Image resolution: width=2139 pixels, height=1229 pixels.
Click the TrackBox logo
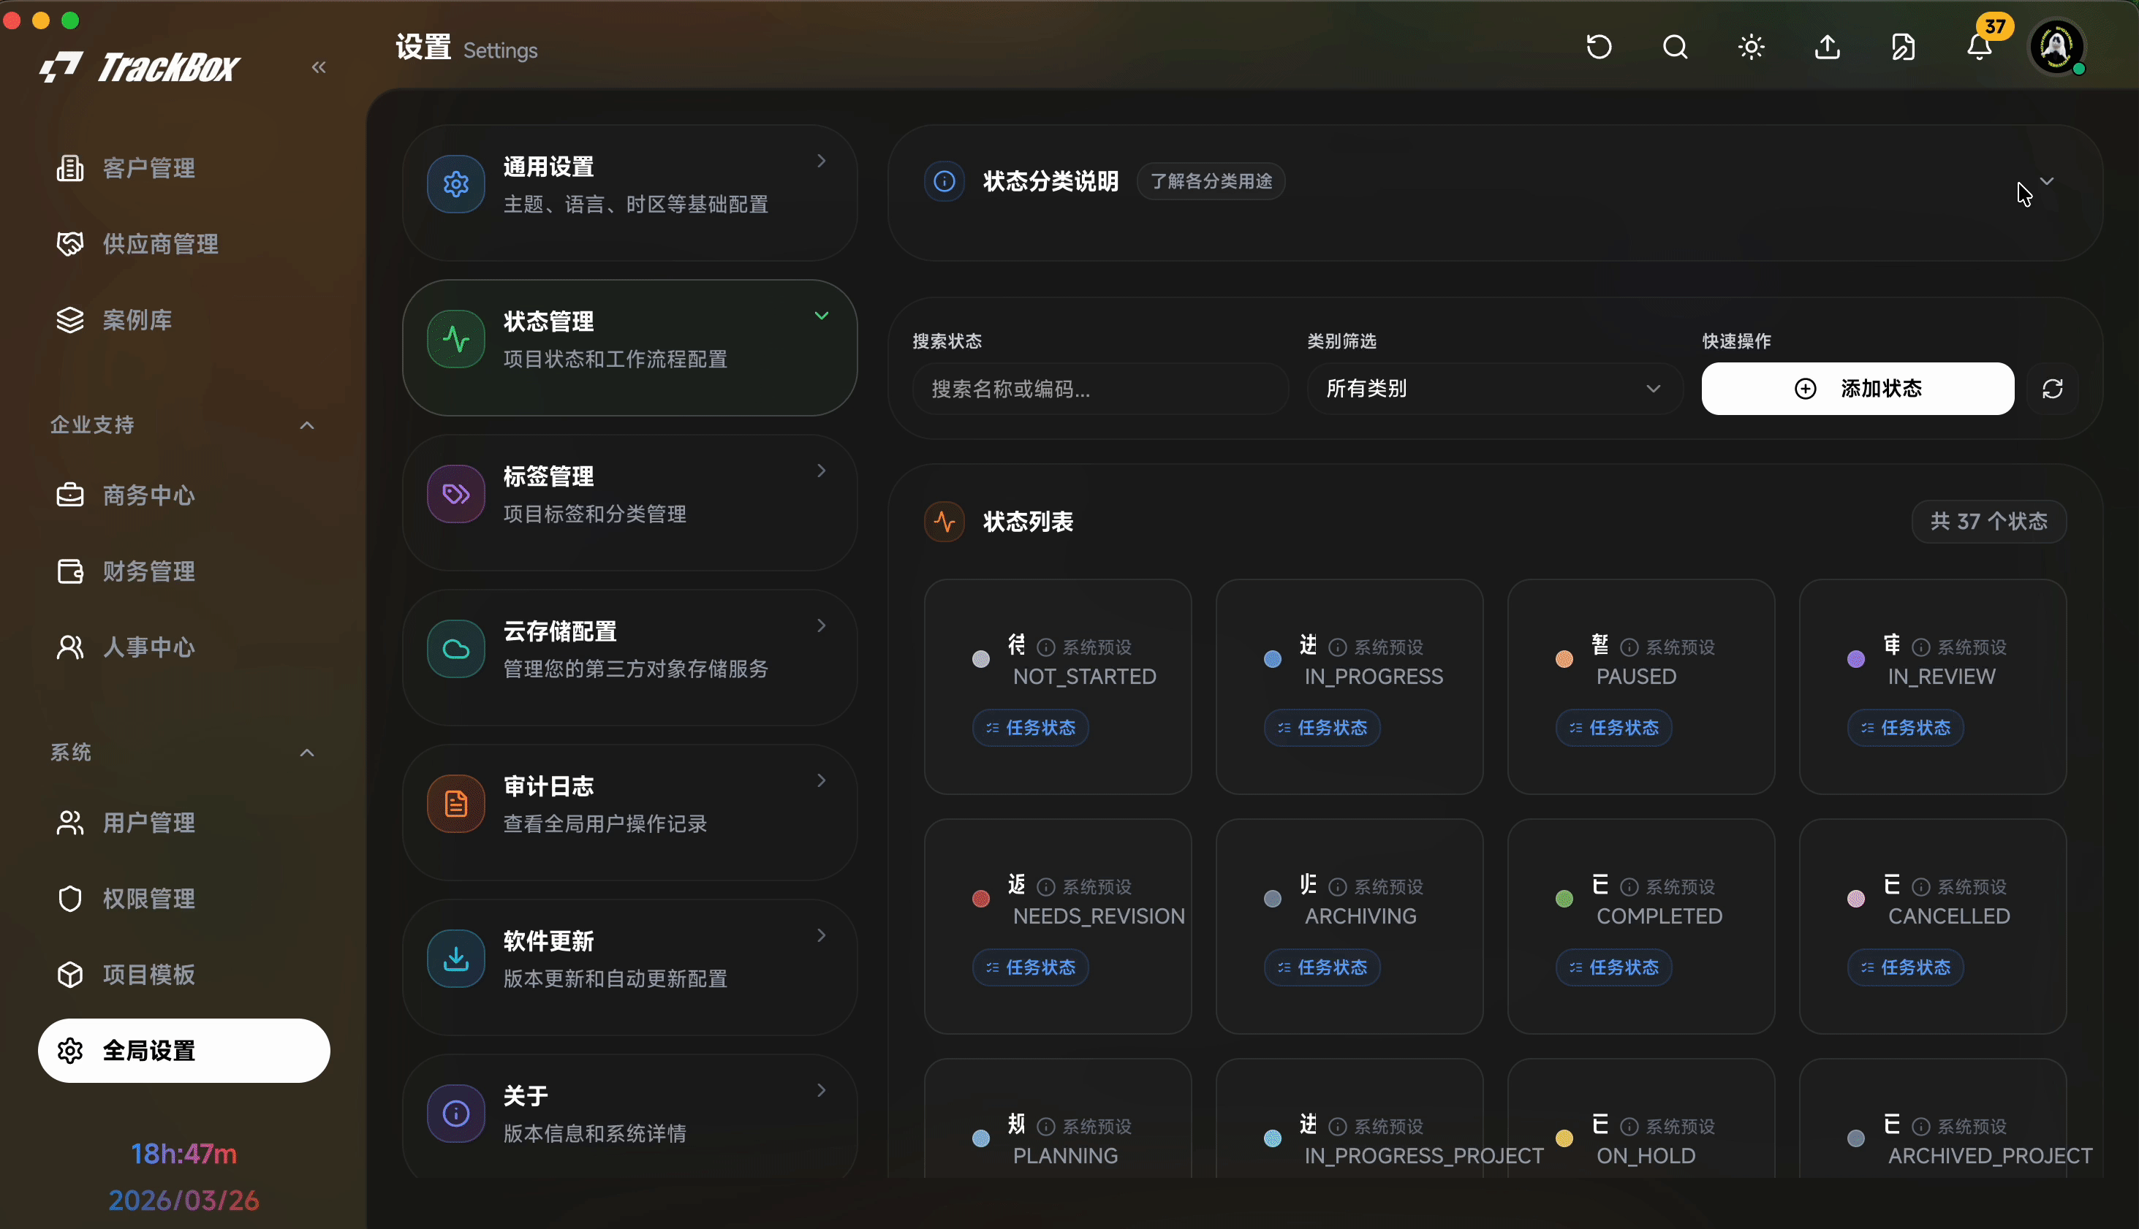pos(140,67)
